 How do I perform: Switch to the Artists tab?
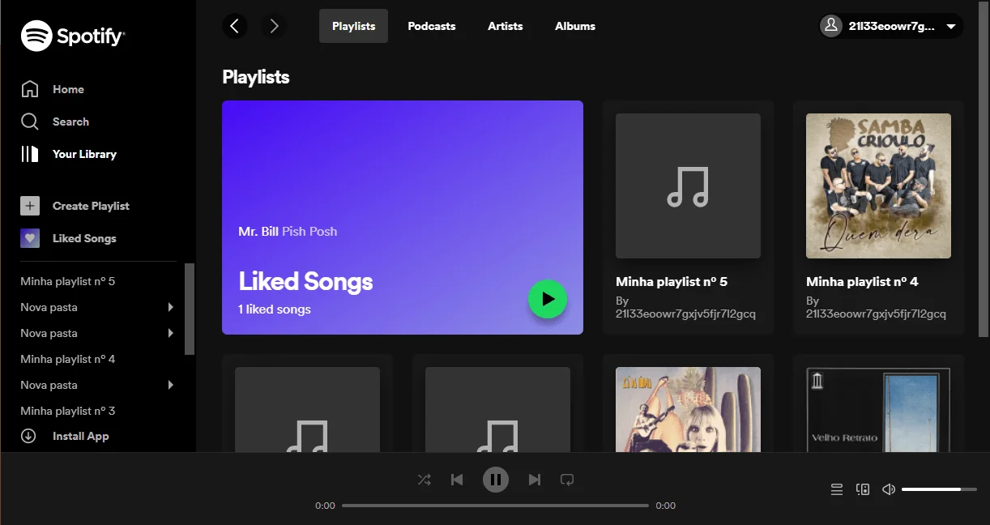(506, 26)
